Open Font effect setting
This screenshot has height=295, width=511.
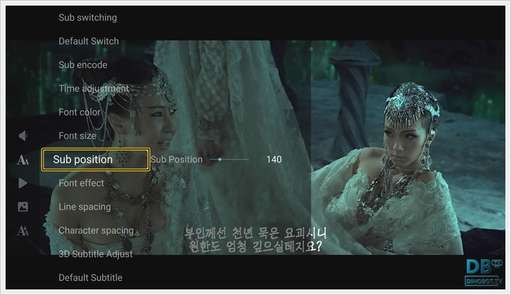[x=81, y=183]
